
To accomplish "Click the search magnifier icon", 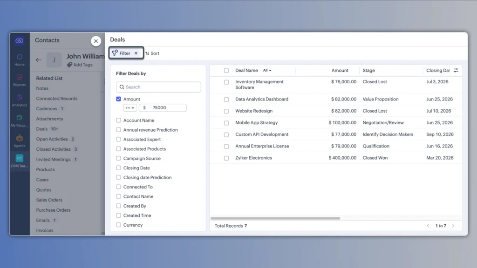I will point(122,87).
